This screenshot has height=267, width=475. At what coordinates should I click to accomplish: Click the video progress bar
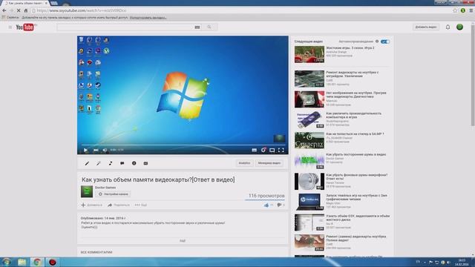click(183, 145)
